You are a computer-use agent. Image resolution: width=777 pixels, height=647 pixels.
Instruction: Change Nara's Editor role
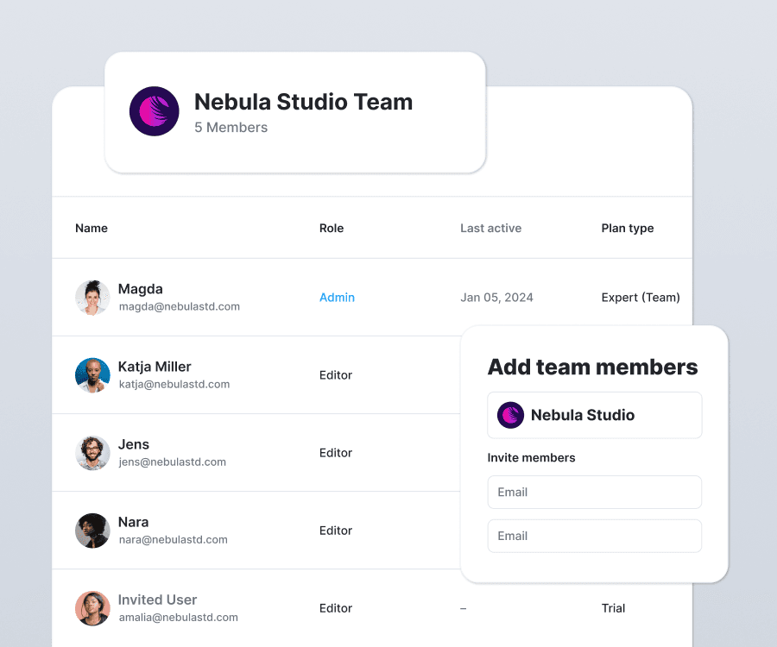pos(336,531)
